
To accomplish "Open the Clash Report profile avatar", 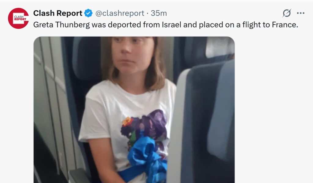I will (18, 18).
